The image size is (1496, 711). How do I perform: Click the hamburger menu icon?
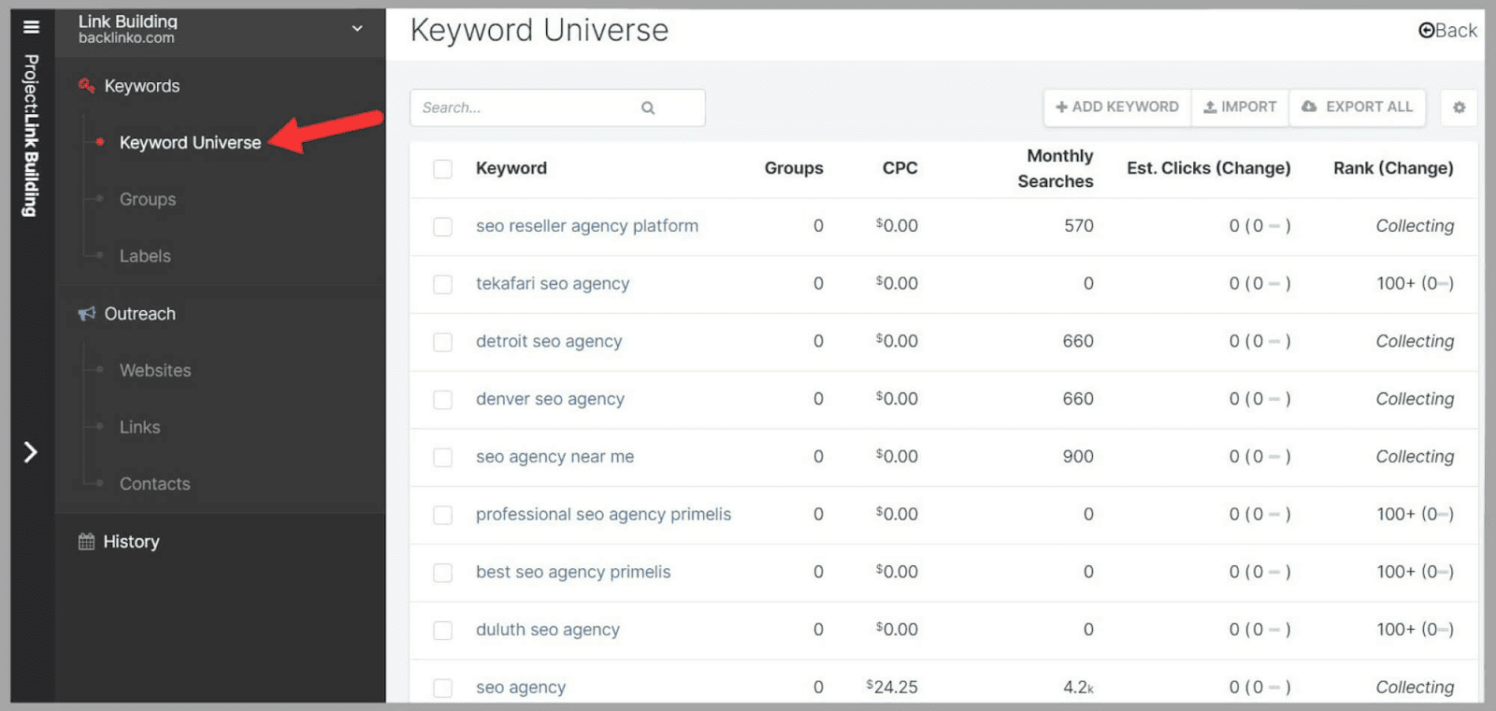pyautogui.click(x=31, y=26)
